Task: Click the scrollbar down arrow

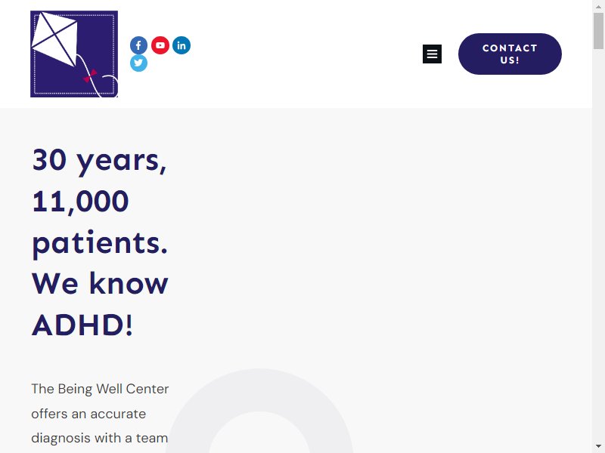Action: 598,447
